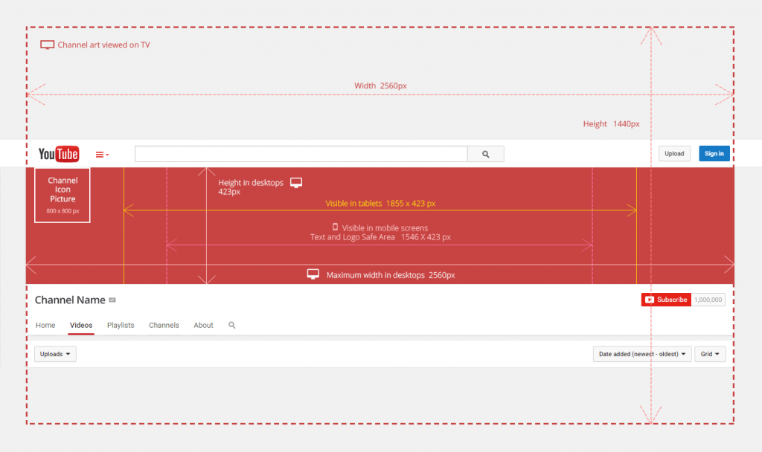Click the desktop monitor icon by Height in desktops
Screen dimensions: 762x452
pyautogui.click(x=296, y=183)
